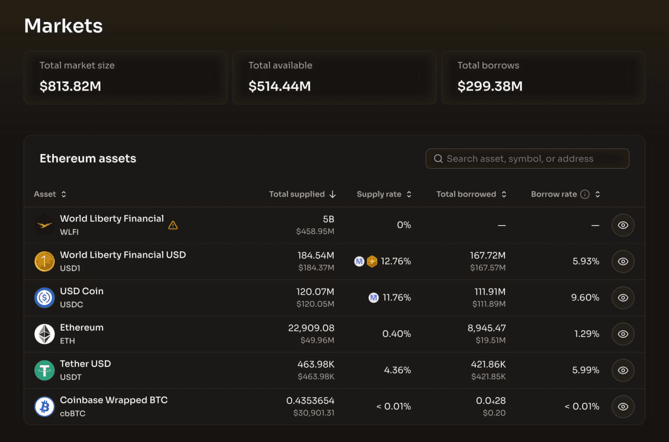Toggle the eye button on WLFI row
The width and height of the screenshot is (669, 442).
[x=622, y=225]
